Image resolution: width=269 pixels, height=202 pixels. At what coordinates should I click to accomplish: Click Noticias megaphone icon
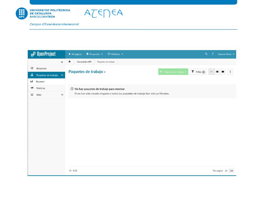[32, 88]
